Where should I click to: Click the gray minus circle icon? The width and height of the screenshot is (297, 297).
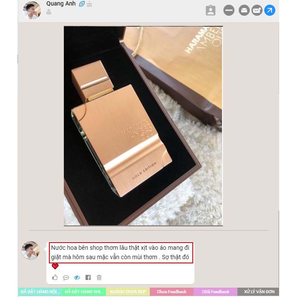[x=229, y=10]
